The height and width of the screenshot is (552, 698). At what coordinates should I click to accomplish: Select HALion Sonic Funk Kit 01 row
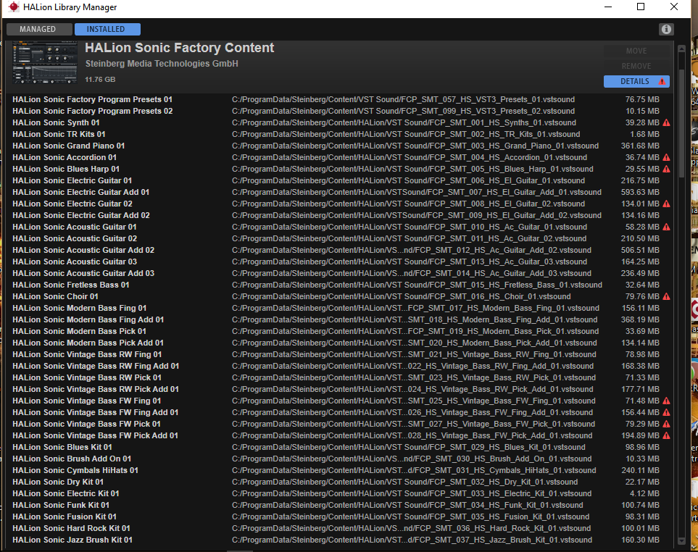(x=340, y=505)
